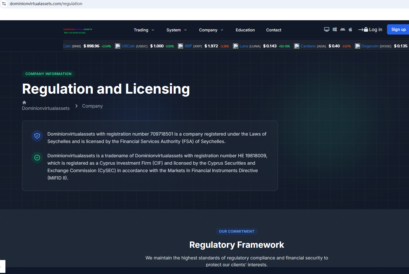Viewport: 409px width, 274px height.
Task: Expand the Trading dropdown menu
Action: click(144, 30)
